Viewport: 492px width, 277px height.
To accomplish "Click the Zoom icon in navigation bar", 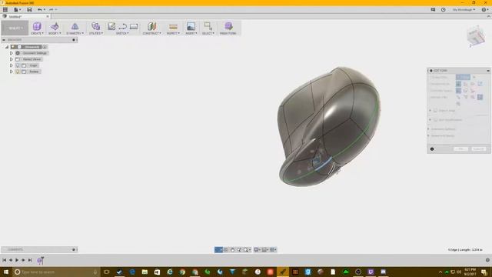I will 239,249.
